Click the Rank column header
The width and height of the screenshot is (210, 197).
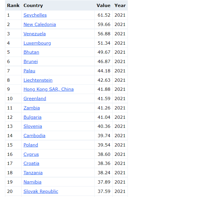[x=13, y=6]
